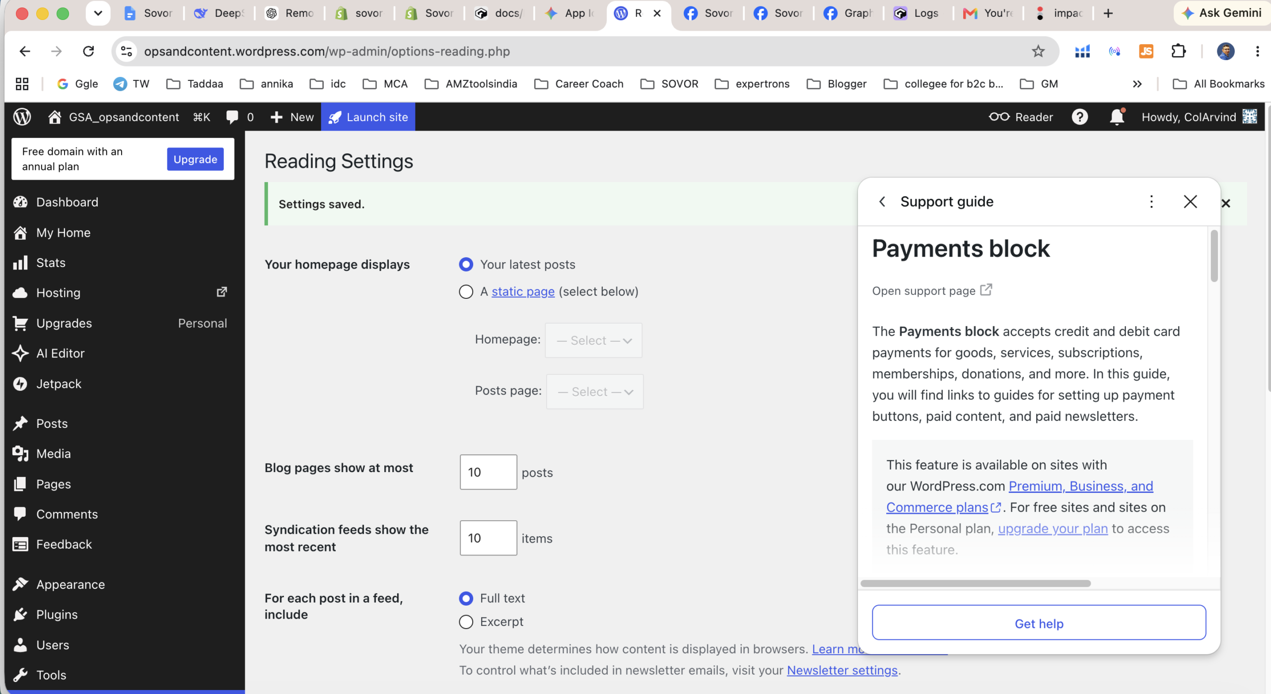Open the Posts page select dropdown
Screen dimensions: 1271x694
coord(595,392)
